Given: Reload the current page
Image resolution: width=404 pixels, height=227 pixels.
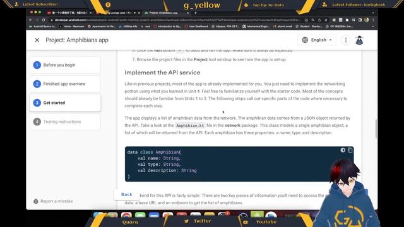Looking at the screenshot, I should click(44, 20).
